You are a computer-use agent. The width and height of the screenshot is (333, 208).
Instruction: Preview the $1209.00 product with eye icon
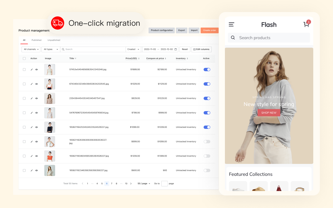click(36, 156)
